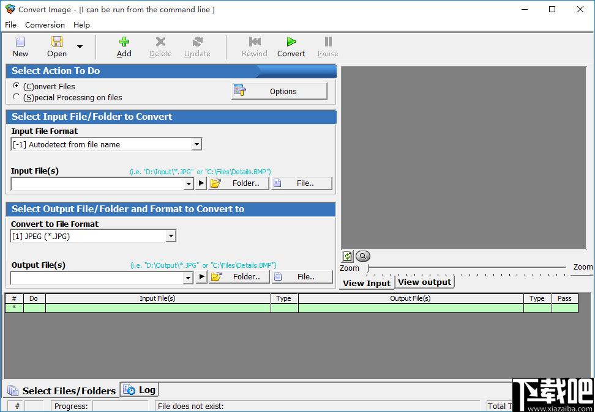The image size is (595, 412).
Task: Expand the Output File(s) history dropdown arrow
Action: (188, 278)
